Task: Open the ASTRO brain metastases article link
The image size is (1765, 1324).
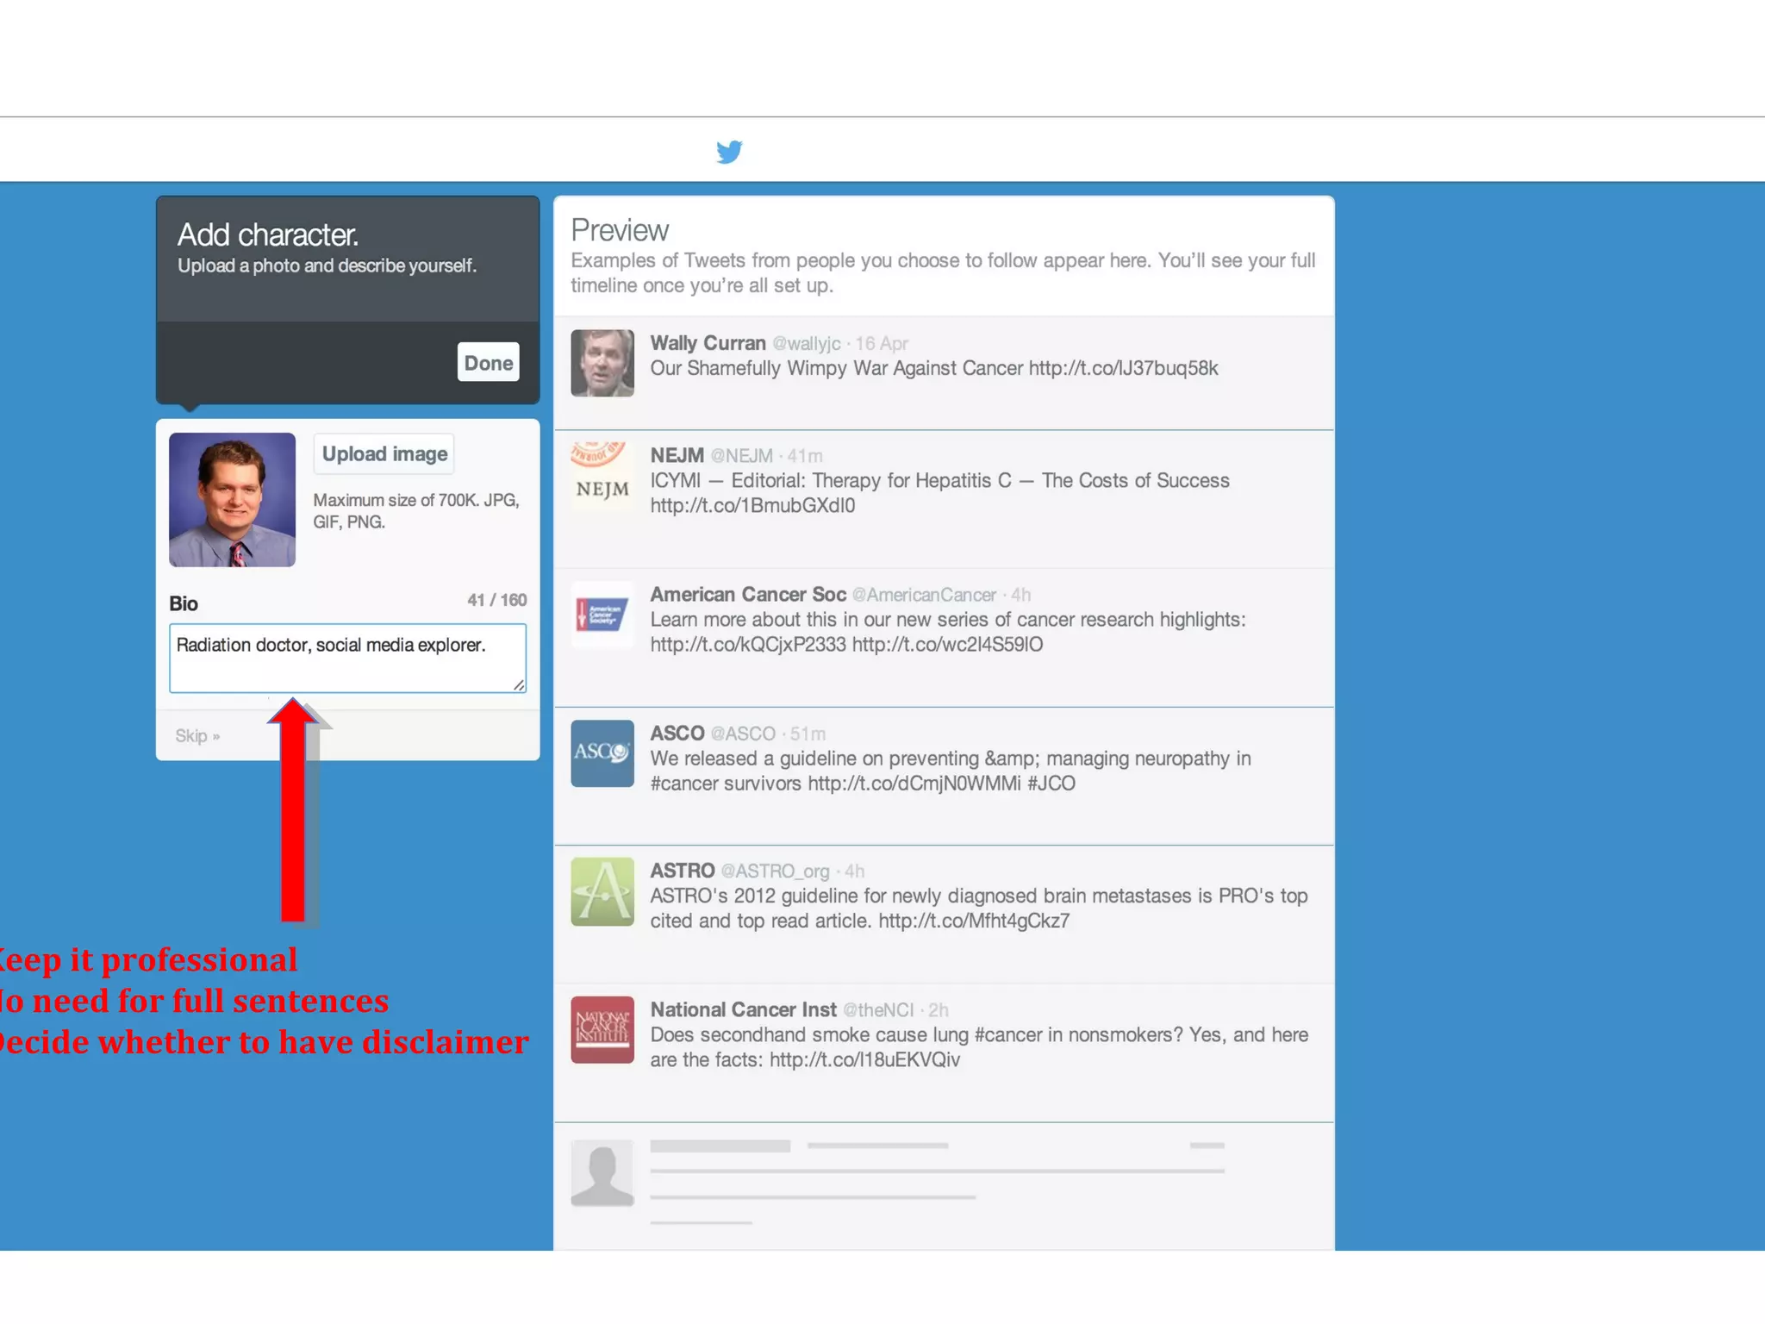Action: click(974, 921)
